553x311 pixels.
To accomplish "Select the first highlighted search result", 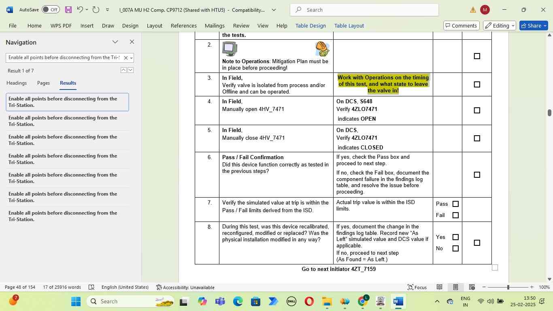I will pos(67,102).
